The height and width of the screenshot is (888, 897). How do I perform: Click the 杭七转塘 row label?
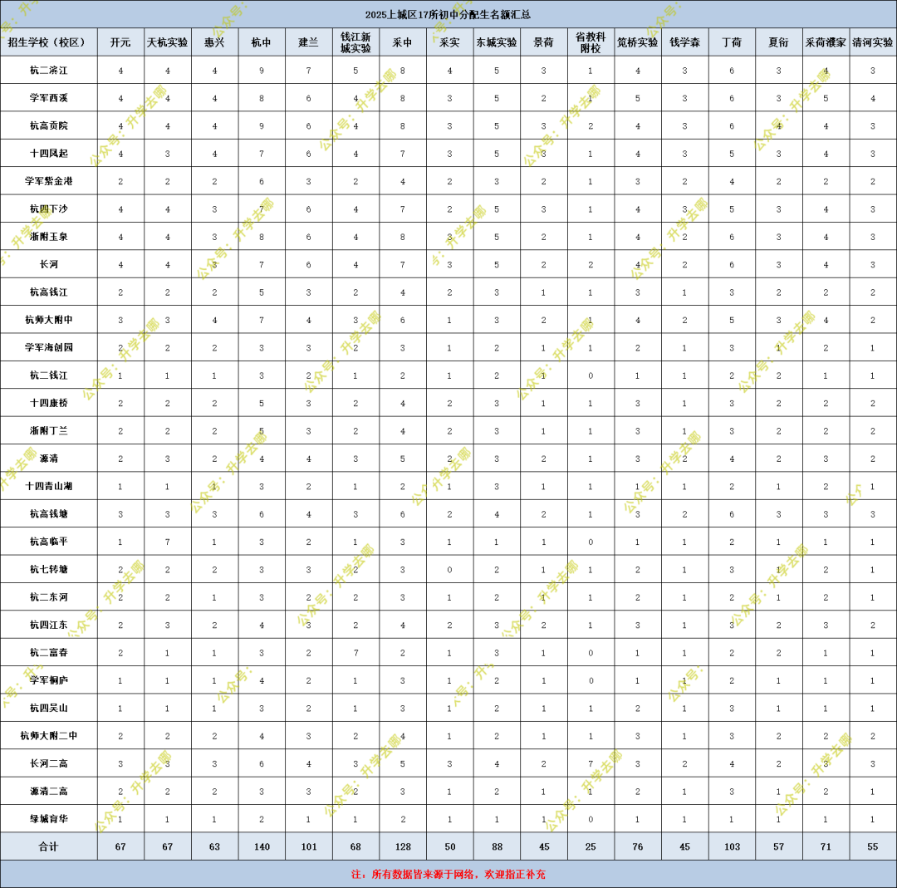click(49, 569)
